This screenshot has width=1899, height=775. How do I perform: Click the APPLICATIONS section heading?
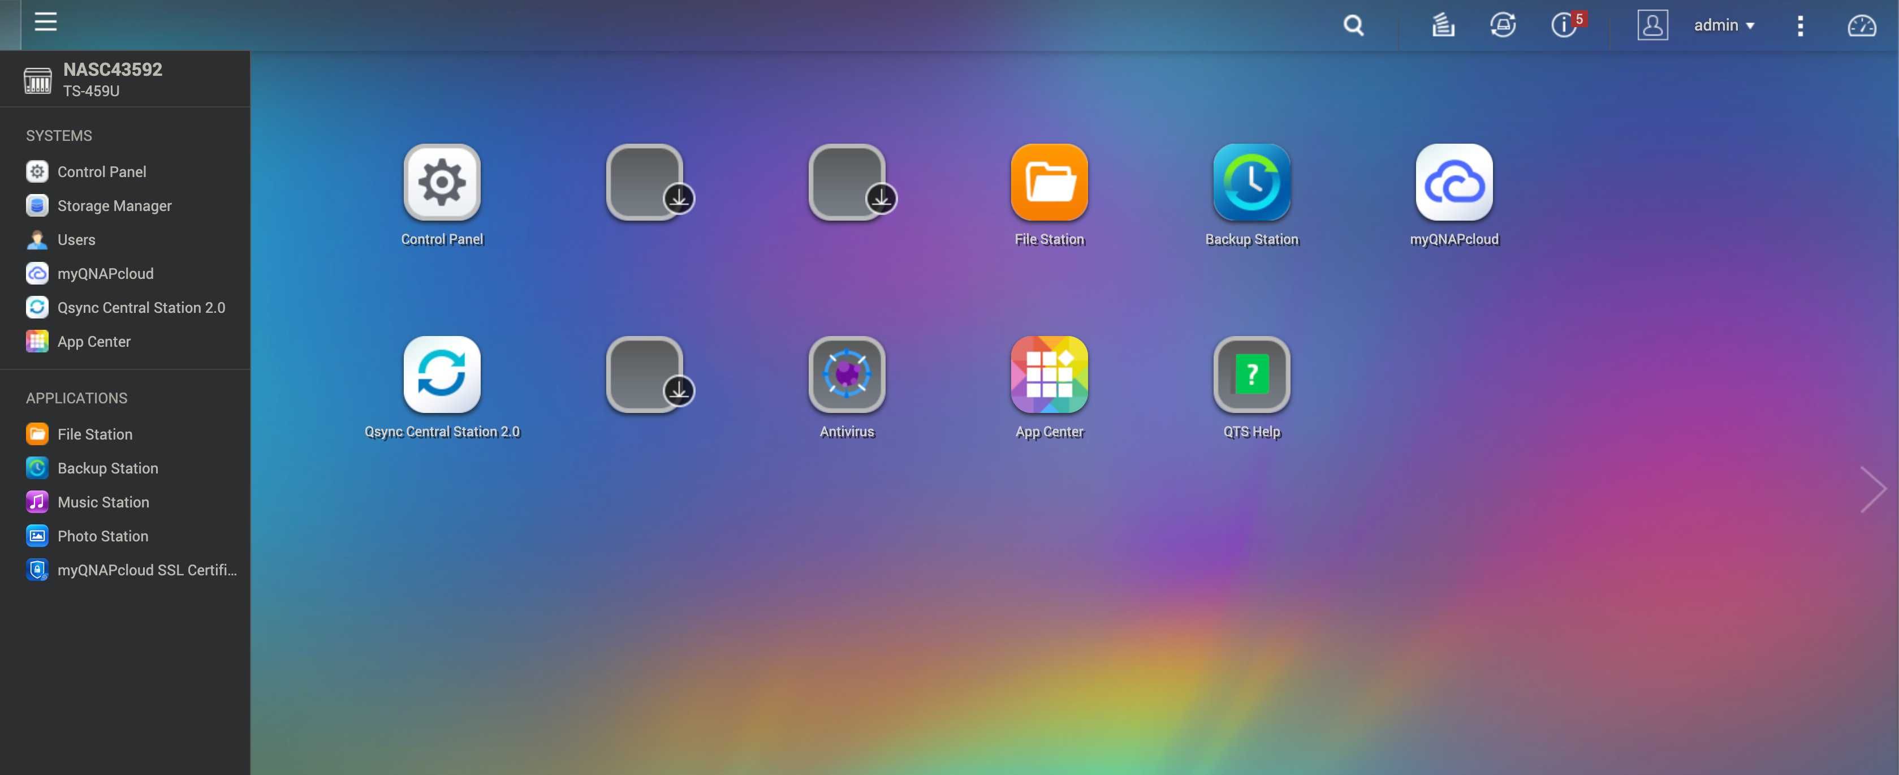click(x=77, y=398)
